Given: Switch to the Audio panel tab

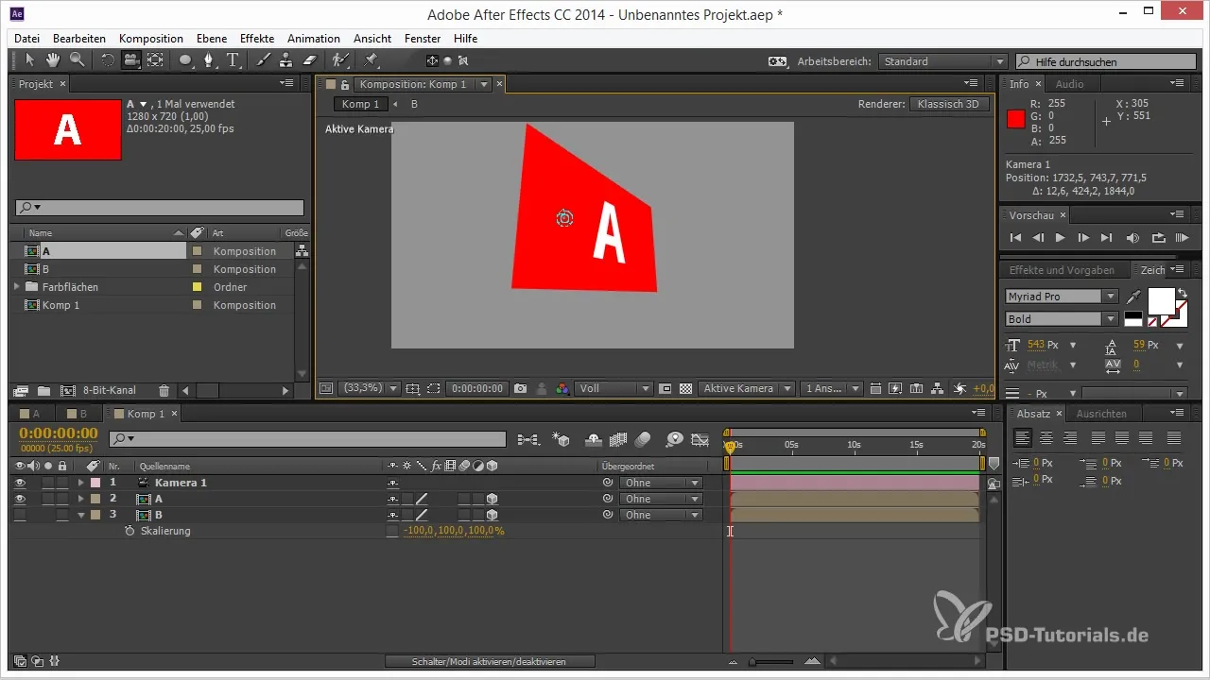Looking at the screenshot, I should point(1069,84).
